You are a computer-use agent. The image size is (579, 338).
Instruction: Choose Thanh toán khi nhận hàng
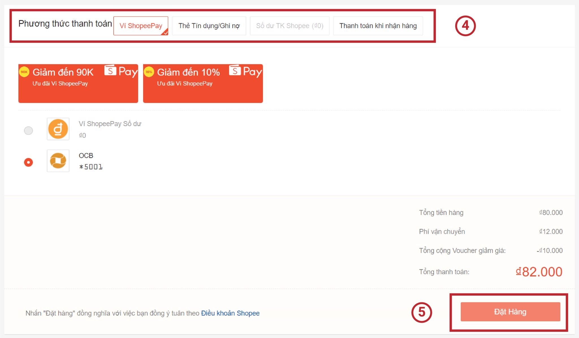click(378, 26)
